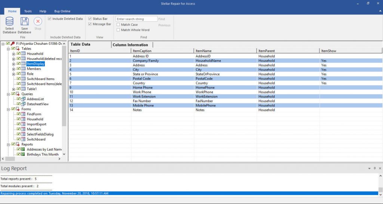Open the Home ribbon tab
The width and height of the screenshot is (383, 204).
pyautogui.click(x=12, y=11)
